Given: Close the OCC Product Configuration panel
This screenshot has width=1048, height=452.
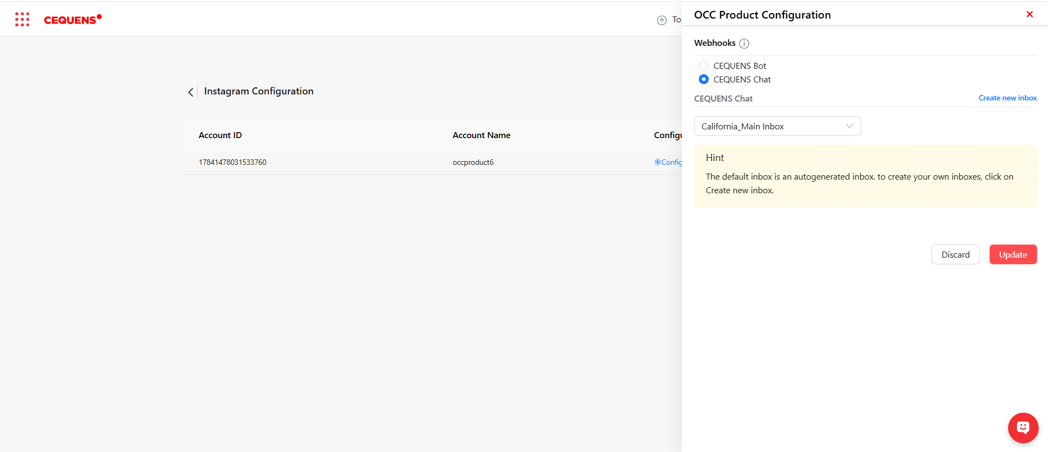Looking at the screenshot, I should pos(1029,14).
